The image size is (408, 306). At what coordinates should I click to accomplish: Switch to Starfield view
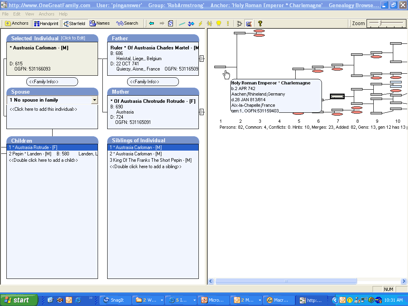tap(75, 24)
